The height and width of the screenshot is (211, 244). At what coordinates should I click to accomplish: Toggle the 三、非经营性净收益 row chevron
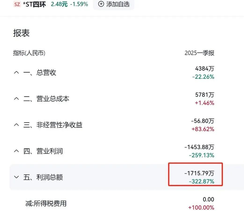click(x=16, y=125)
